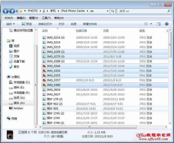
Task: Open recent pages dropdown next to Forward
Action: pyautogui.click(x=17, y=11)
